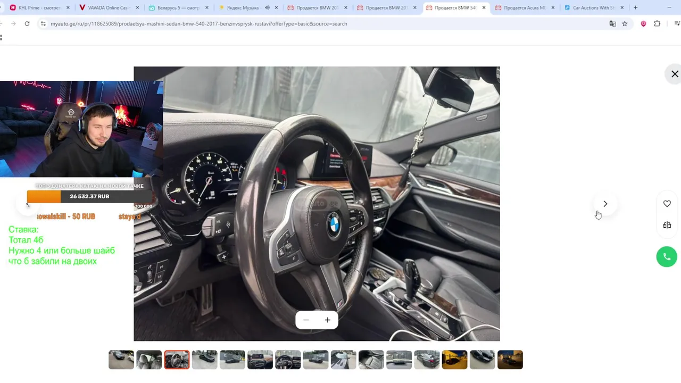Close the VAVADA Online Casino tab
Image resolution: width=681 pixels, height=383 pixels.
click(138, 7)
